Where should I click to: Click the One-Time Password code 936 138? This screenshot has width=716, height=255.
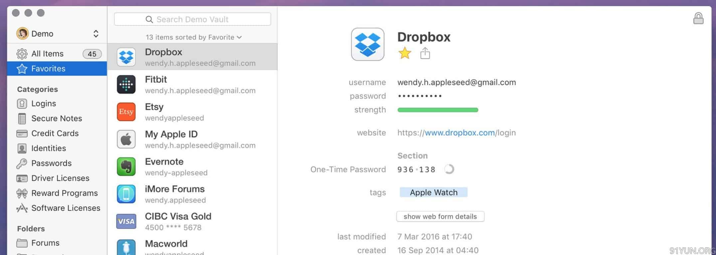click(x=416, y=170)
